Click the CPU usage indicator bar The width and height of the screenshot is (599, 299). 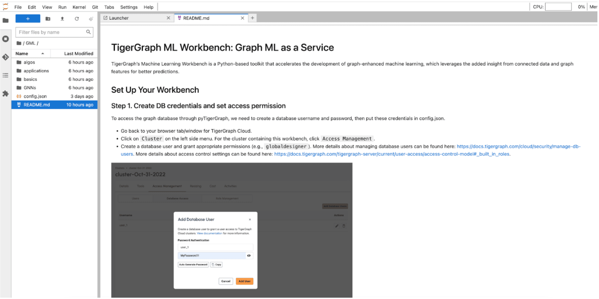tap(558, 7)
